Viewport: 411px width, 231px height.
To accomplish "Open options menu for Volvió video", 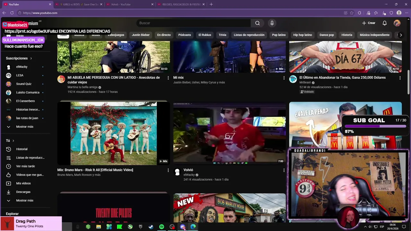I will click(284, 170).
